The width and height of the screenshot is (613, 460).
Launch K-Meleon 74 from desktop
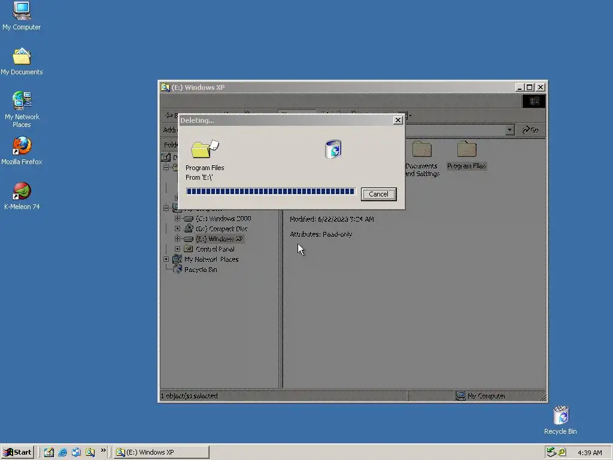(x=22, y=196)
